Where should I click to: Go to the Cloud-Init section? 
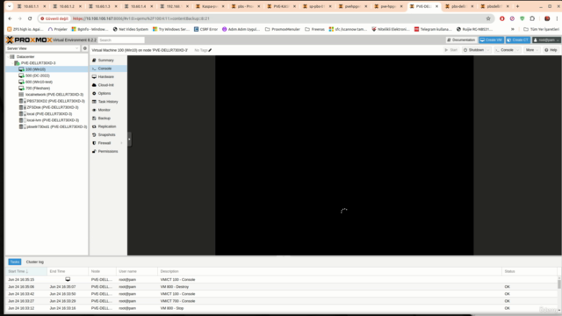point(105,85)
